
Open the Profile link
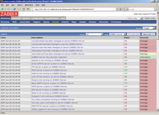point(153,14)
